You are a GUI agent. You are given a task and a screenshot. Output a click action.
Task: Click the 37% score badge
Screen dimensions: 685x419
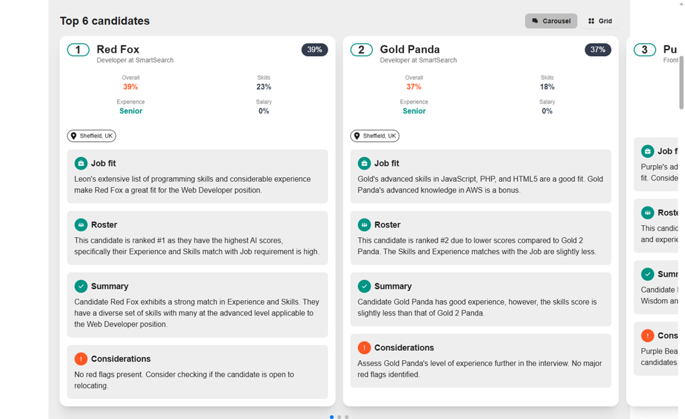coord(597,49)
